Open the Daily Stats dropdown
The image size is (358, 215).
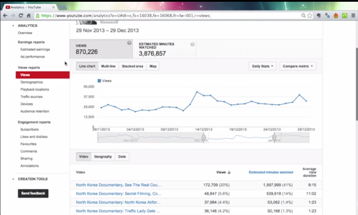click(x=262, y=66)
